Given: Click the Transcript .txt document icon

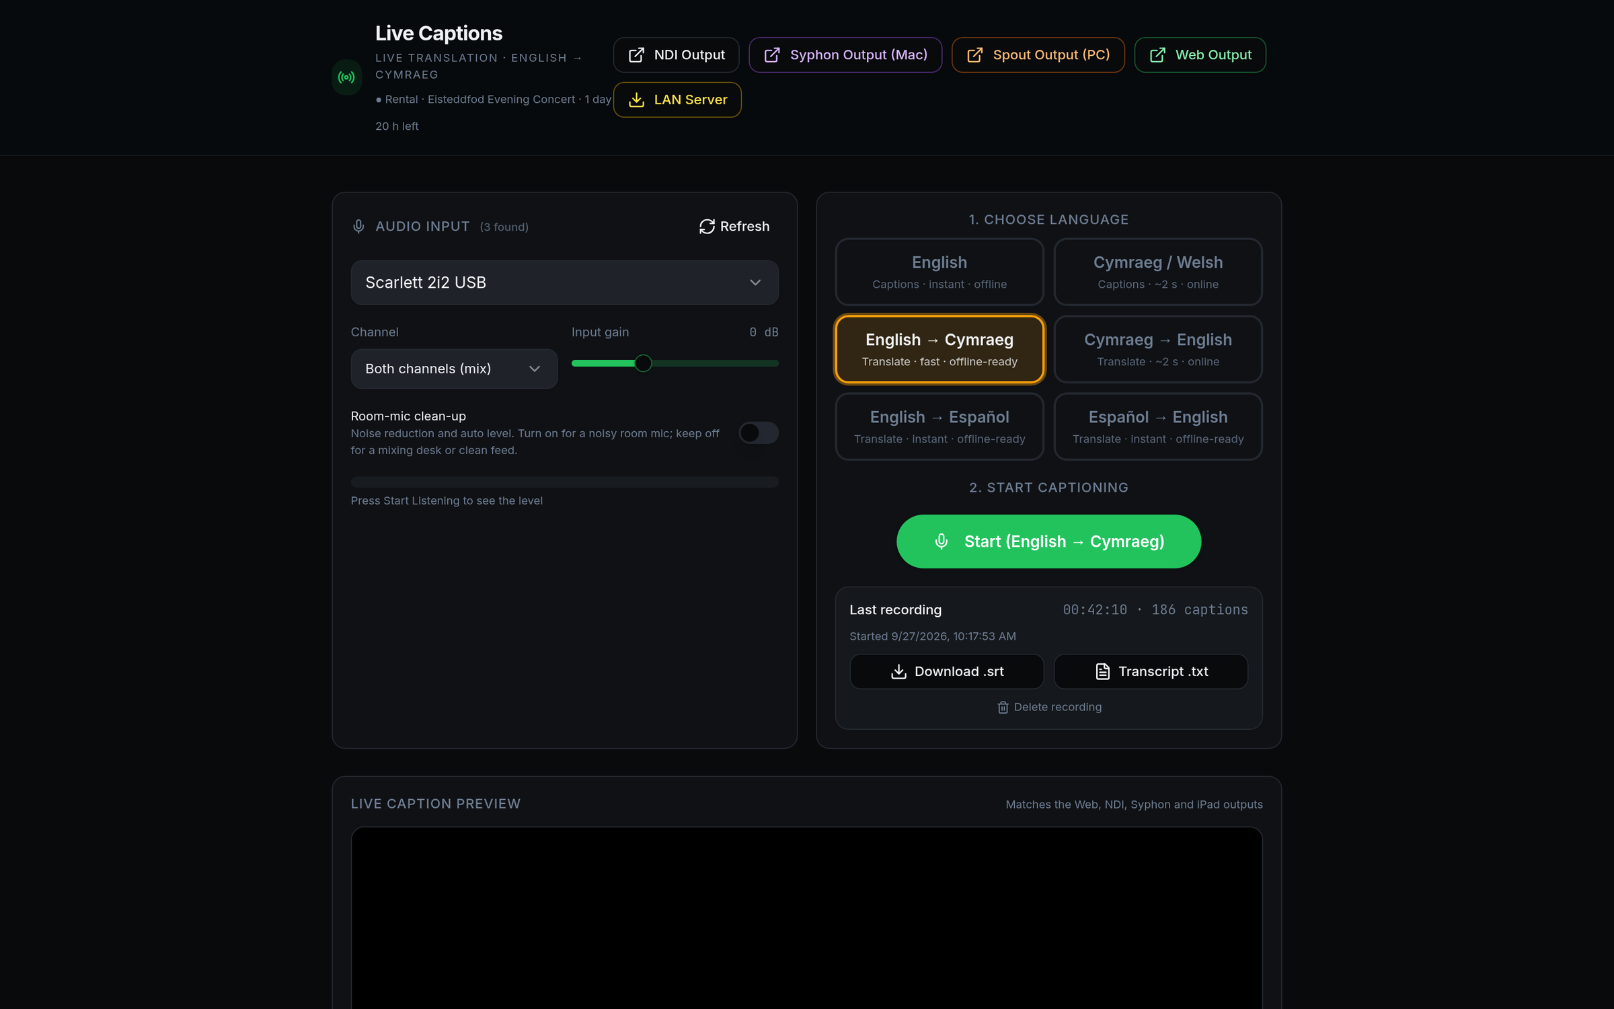Looking at the screenshot, I should pyautogui.click(x=1102, y=671).
